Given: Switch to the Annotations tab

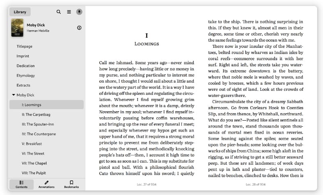Looking at the screenshot, I should [x=46, y=184].
